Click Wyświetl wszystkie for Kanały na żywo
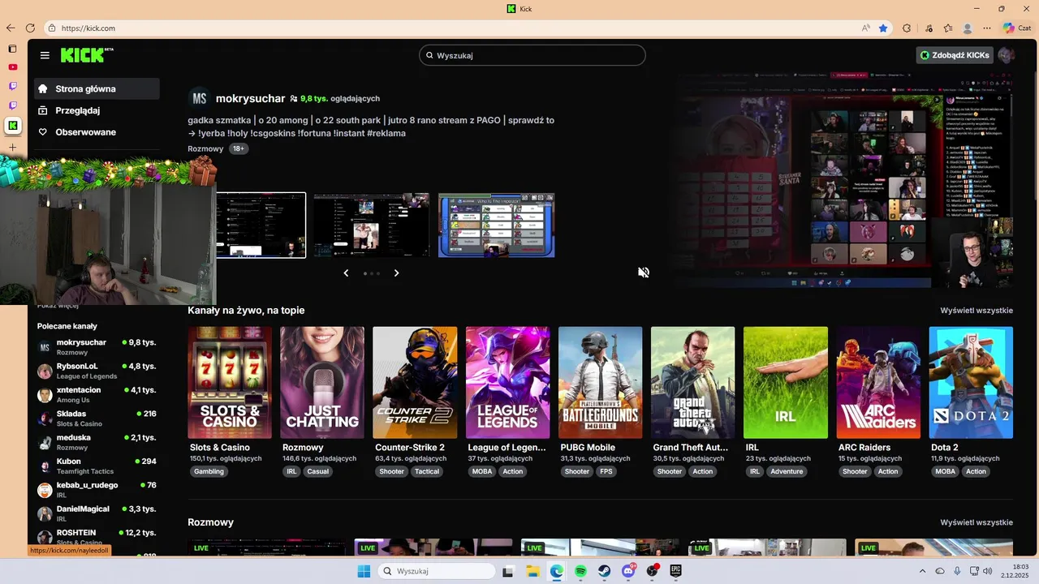The width and height of the screenshot is (1039, 584). click(976, 311)
